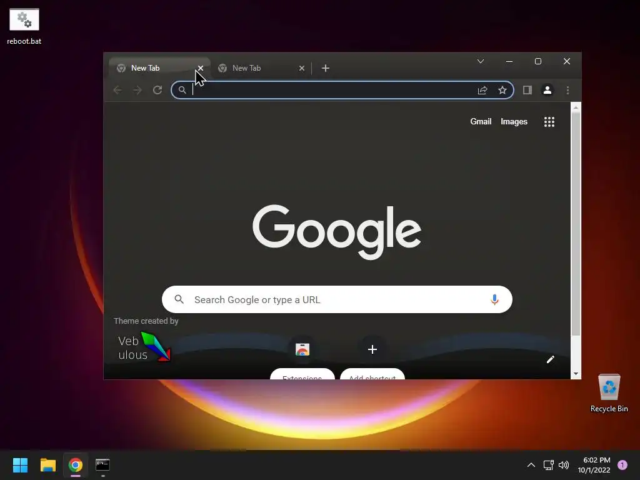Minimize the Chrome window

pos(509,61)
